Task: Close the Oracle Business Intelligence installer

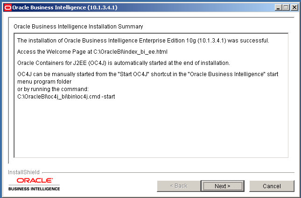Action: [x=294, y=7]
